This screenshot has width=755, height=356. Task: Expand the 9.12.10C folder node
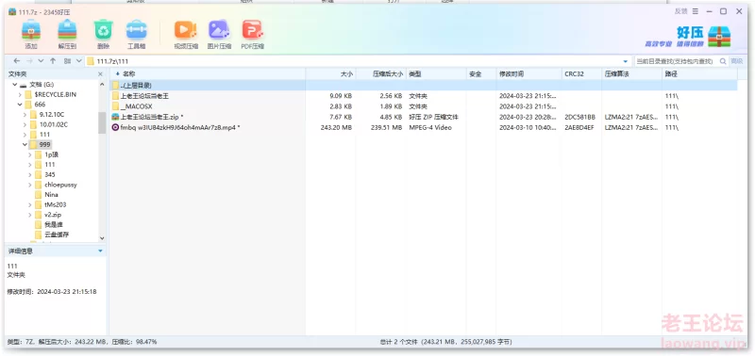click(25, 115)
